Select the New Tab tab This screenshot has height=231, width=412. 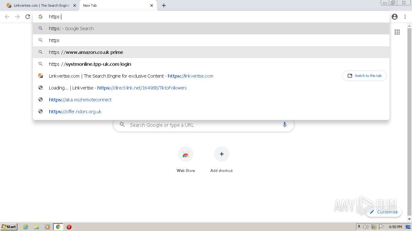click(x=117, y=5)
